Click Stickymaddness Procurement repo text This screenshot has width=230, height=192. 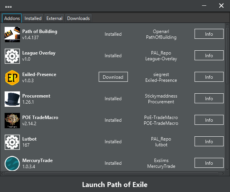(x=161, y=99)
